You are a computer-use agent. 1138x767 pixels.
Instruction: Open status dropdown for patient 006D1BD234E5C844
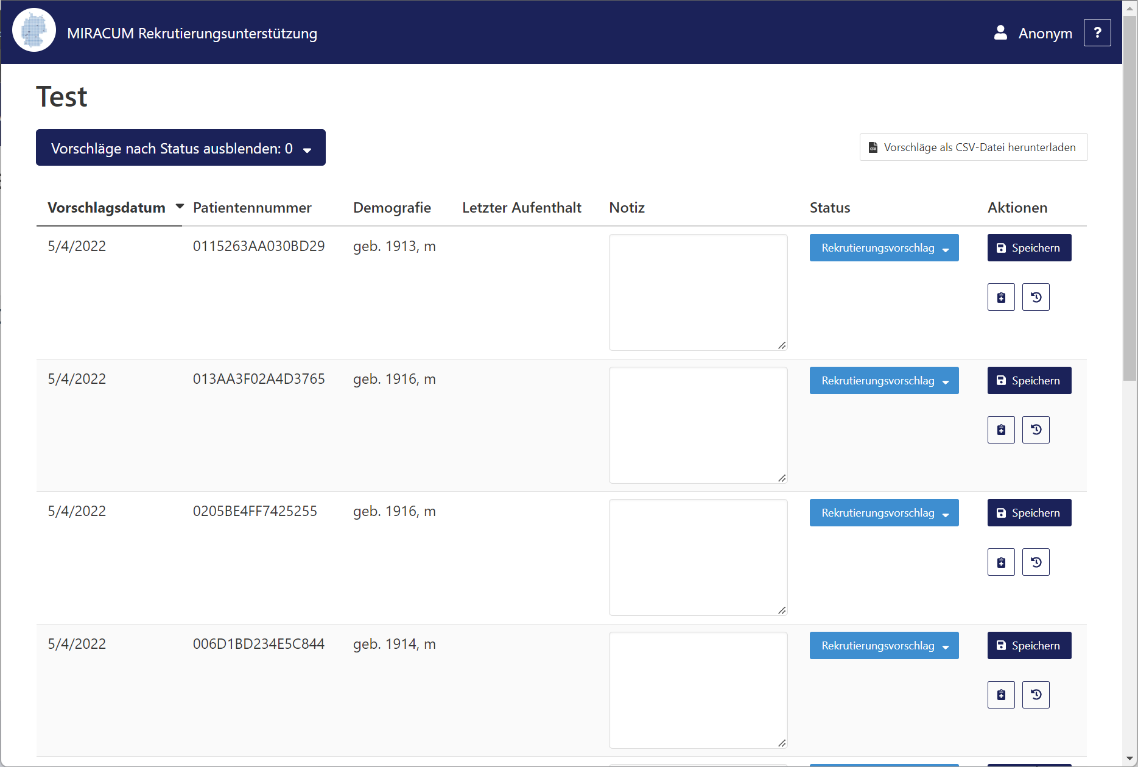pyautogui.click(x=884, y=646)
